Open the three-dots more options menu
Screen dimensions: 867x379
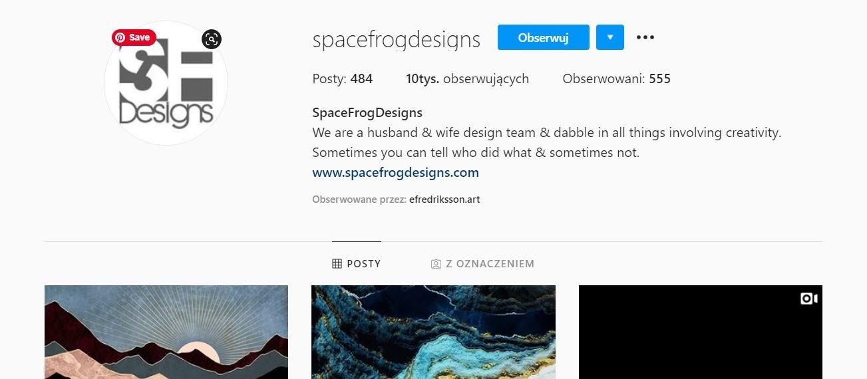coord(645,37)
